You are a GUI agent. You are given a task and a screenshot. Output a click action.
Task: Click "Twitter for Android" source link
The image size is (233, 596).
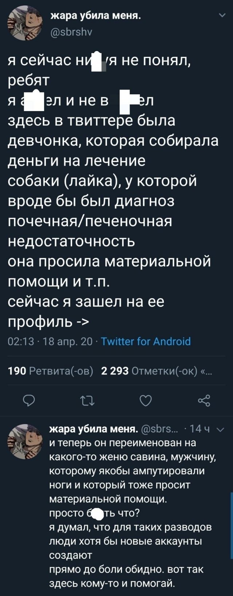click(146, 341)
